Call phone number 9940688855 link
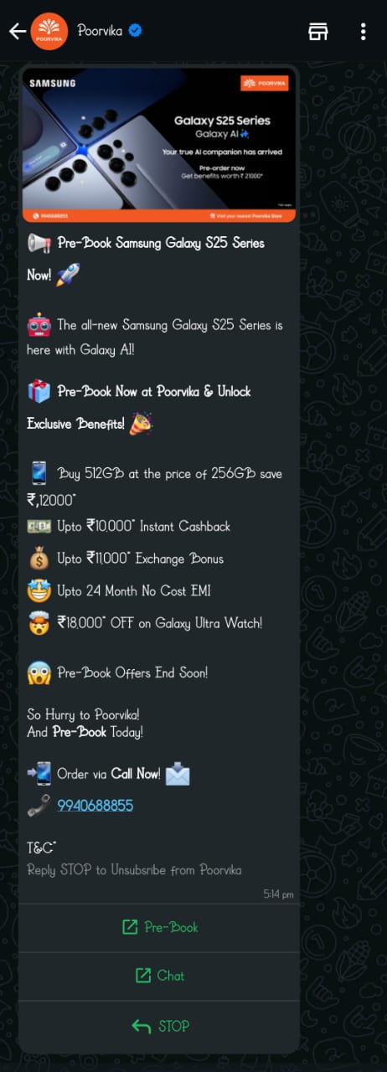387x1072 pixels. pyautogui.click(x=95, y=806)
